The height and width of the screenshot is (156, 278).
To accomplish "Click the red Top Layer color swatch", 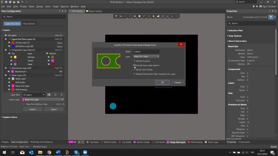I will pos(13,43).
